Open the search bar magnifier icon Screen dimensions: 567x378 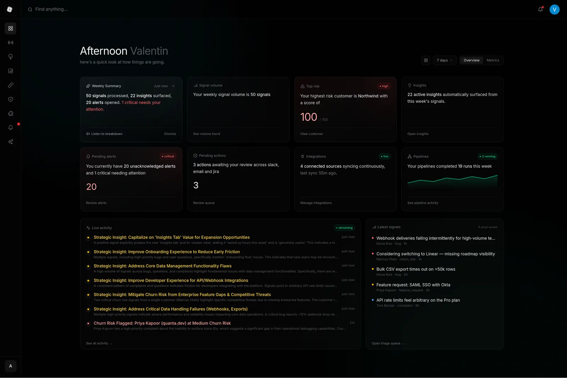(30, 9)
